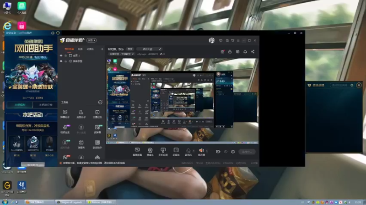Click the lock-shaped icon beside calendar icon
Screen dimensions: 366x205
(230, 51)
